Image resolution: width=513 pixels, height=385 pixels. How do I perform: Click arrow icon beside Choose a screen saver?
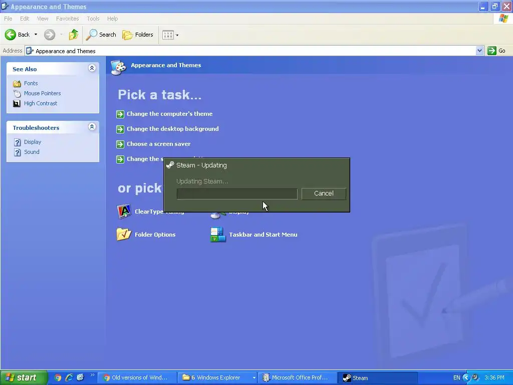(120, 144)
